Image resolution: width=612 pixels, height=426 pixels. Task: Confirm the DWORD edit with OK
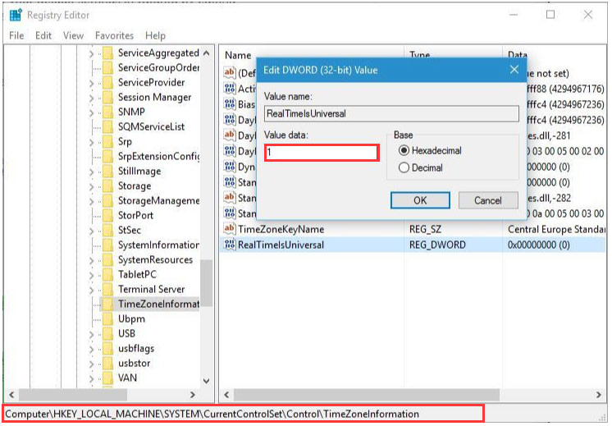420,200
